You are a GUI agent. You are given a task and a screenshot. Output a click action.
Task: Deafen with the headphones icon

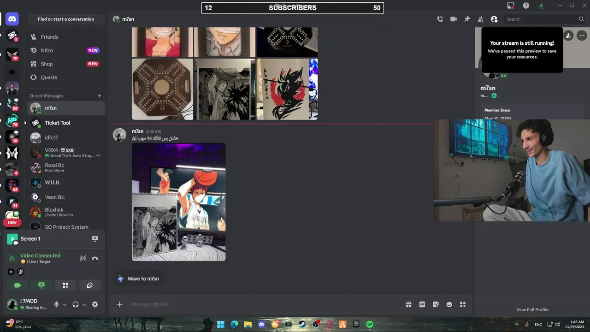[76, 304]
